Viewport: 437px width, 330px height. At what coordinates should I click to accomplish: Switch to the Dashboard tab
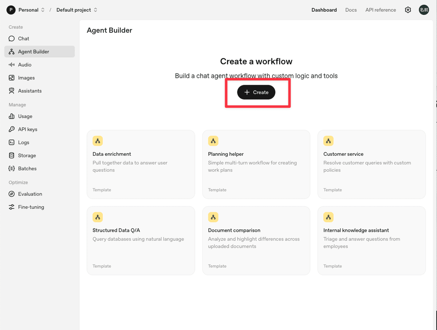coord(324,10)
